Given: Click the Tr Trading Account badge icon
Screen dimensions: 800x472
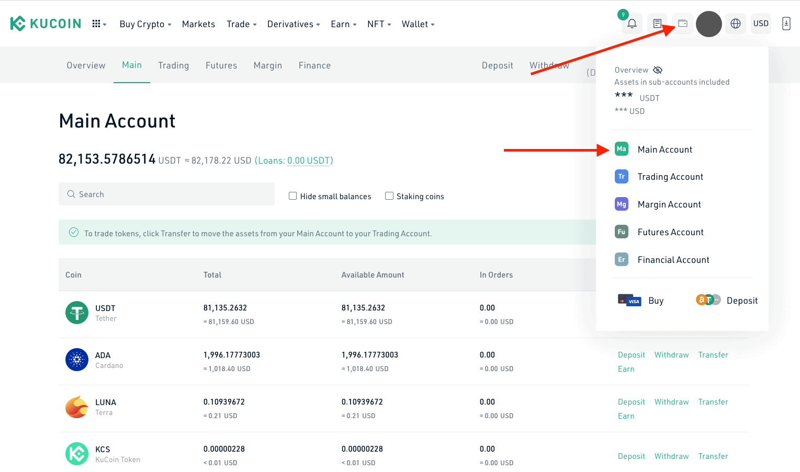Looking at the screenshot, I should pyautogui.click(x=622, y=177).
